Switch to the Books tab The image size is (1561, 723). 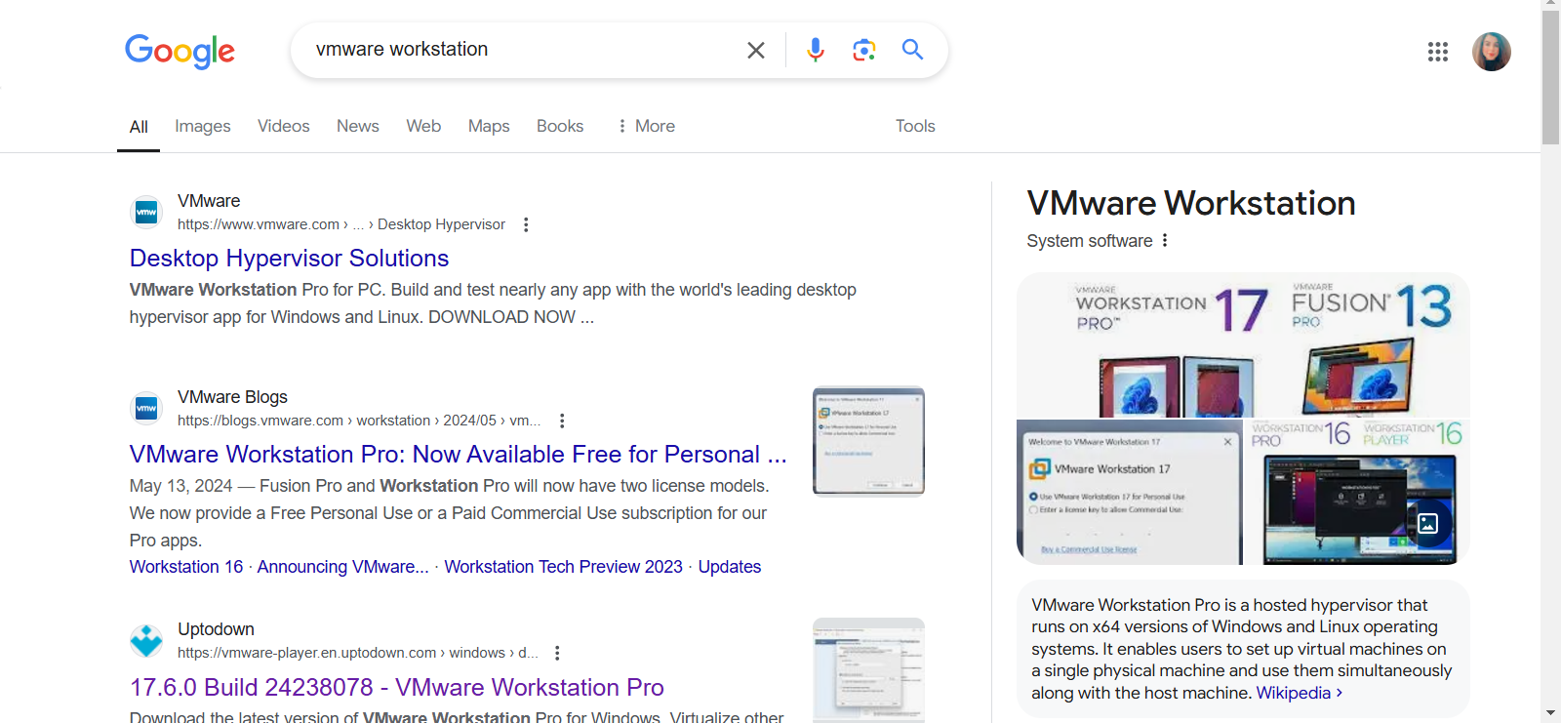(x=560, y=126)
